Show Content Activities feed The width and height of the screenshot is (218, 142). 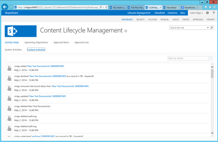point(36,49)
